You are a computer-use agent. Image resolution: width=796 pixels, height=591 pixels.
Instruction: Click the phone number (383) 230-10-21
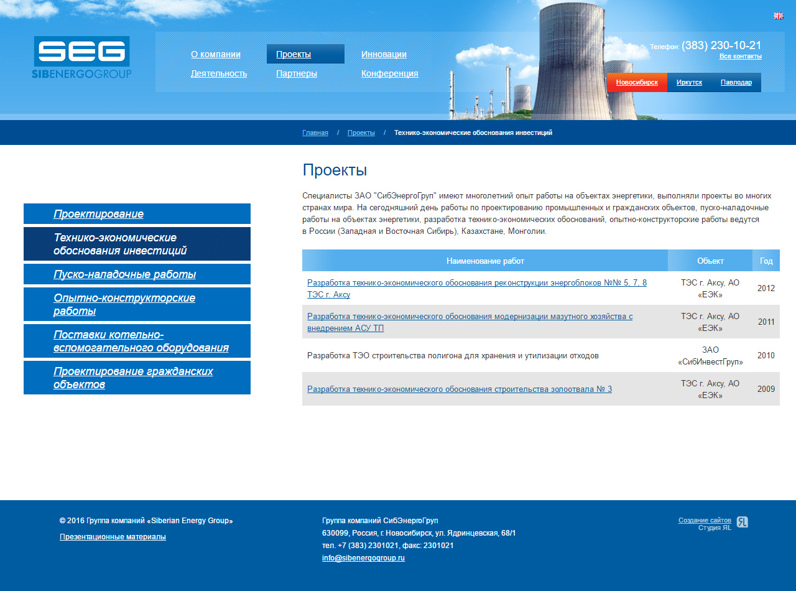[x=721, y=45]
